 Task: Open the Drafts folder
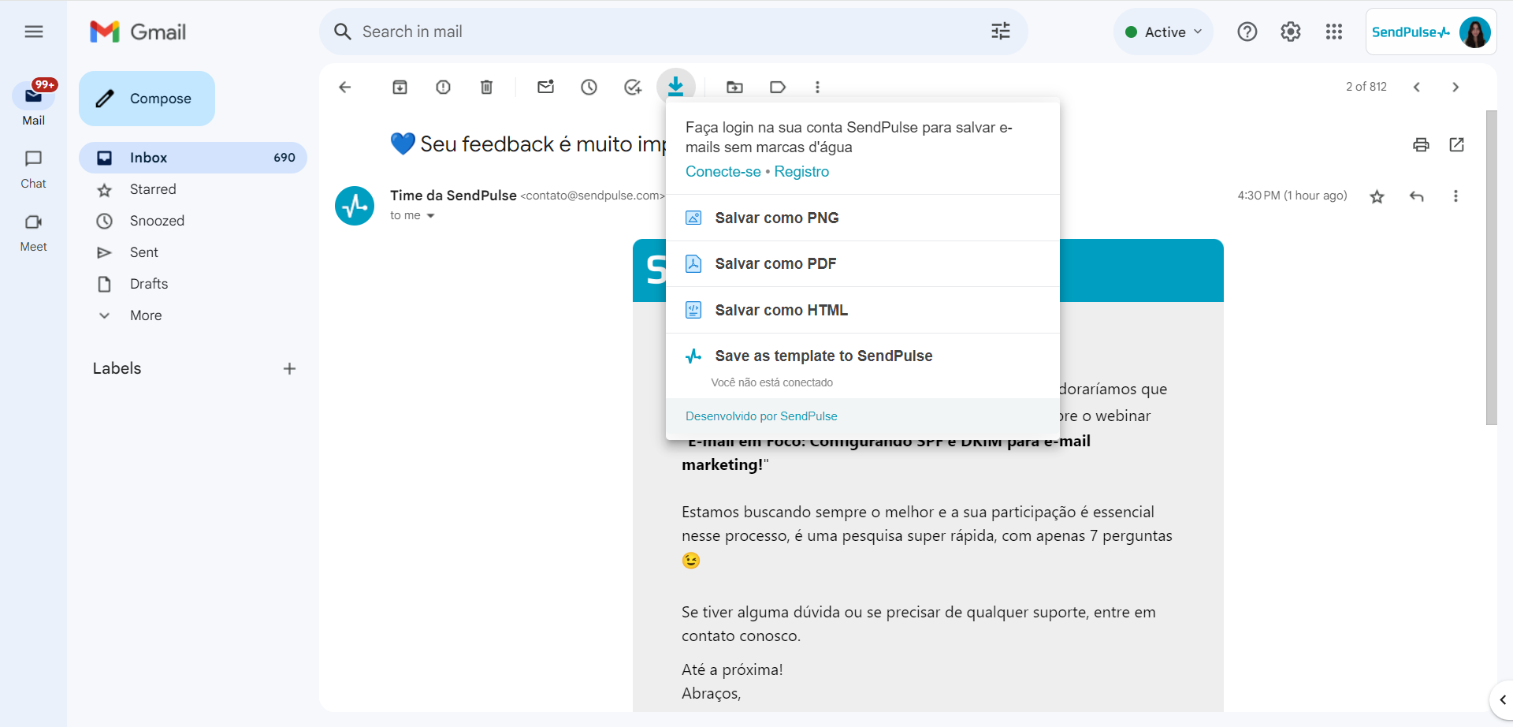coord(193,284)
